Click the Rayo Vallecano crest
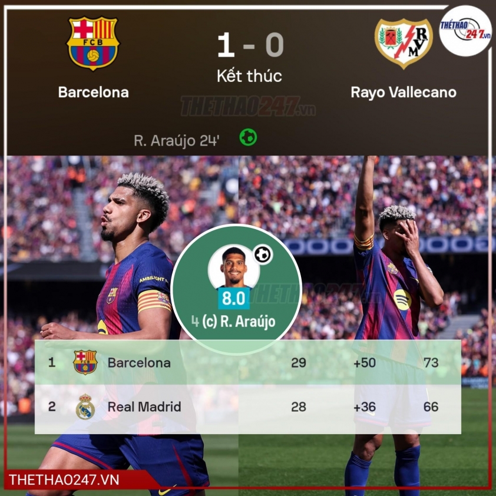Screen dimensions: 496x496 point(404,44)
